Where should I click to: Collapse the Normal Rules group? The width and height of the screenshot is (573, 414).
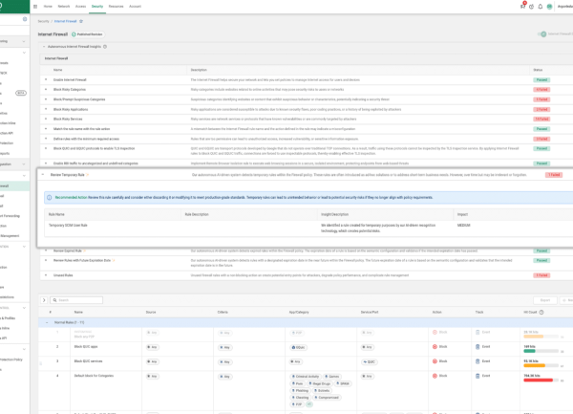pos(47,322)
